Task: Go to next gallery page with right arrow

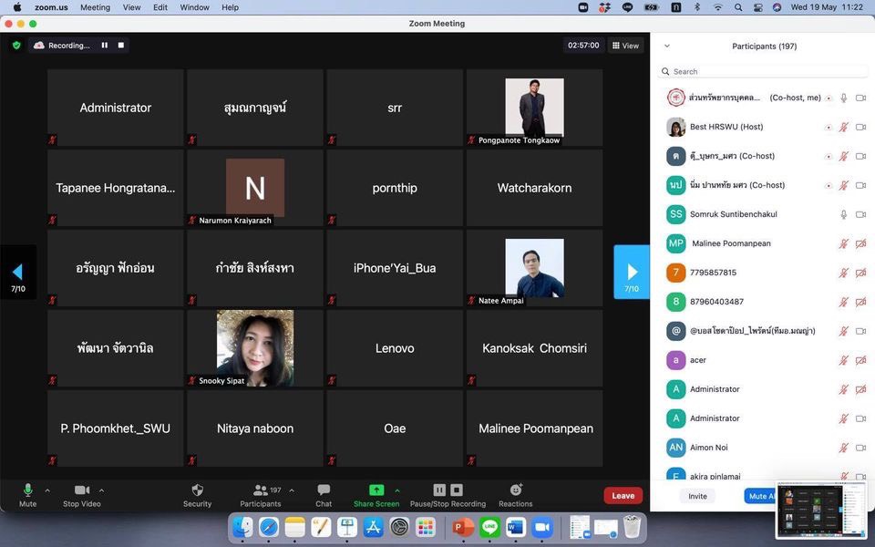Action: tap(632, 272)
